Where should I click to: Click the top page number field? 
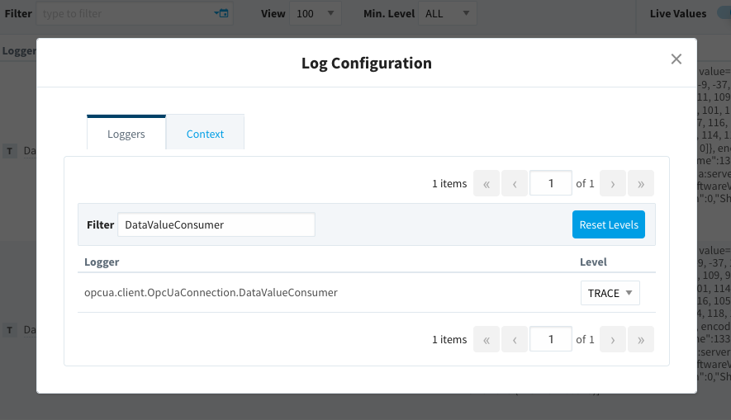pos(550,183)
